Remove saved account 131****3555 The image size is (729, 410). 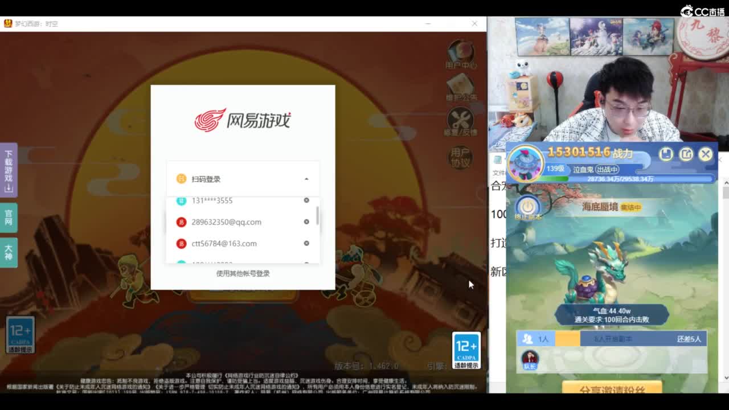(x=306, y=200)
